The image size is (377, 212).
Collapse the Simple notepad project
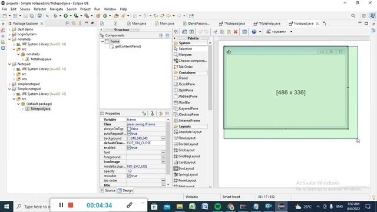[x=9, y=89]
